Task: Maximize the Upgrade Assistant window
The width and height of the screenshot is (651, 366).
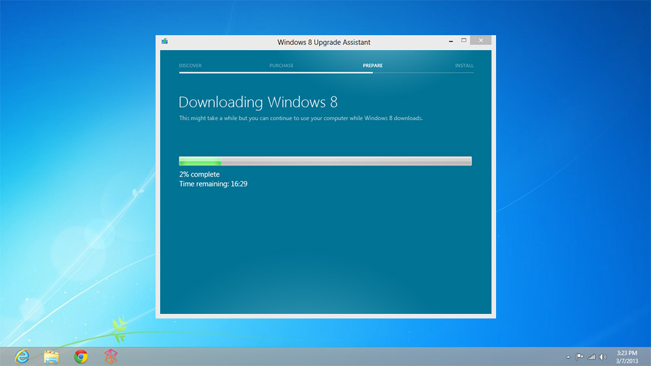Action: [464, 40]
